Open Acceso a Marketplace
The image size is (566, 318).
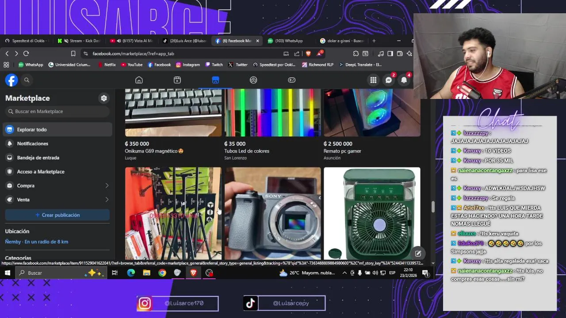57,171
